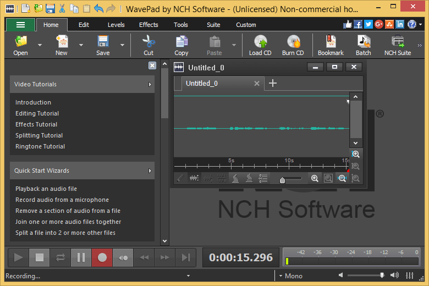The image size is (429, 286).
Task: Open the green hamburger main menu
Action: [20, 25]
